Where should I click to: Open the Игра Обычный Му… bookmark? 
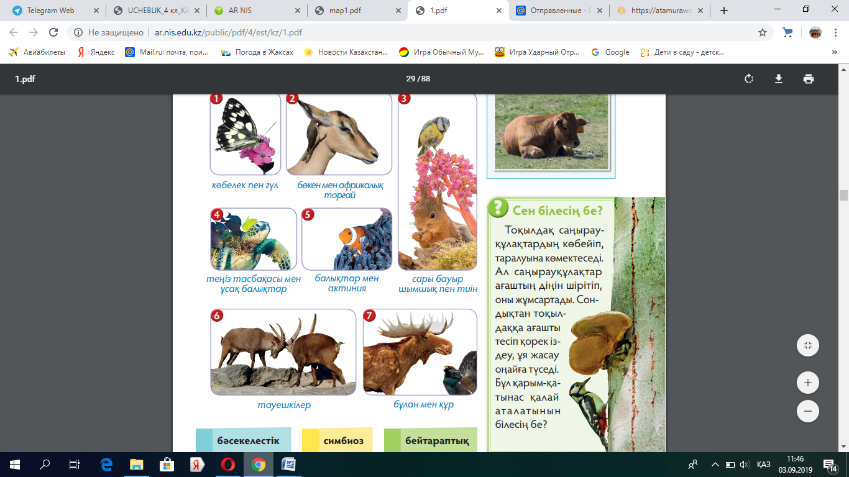pos(442,53)
